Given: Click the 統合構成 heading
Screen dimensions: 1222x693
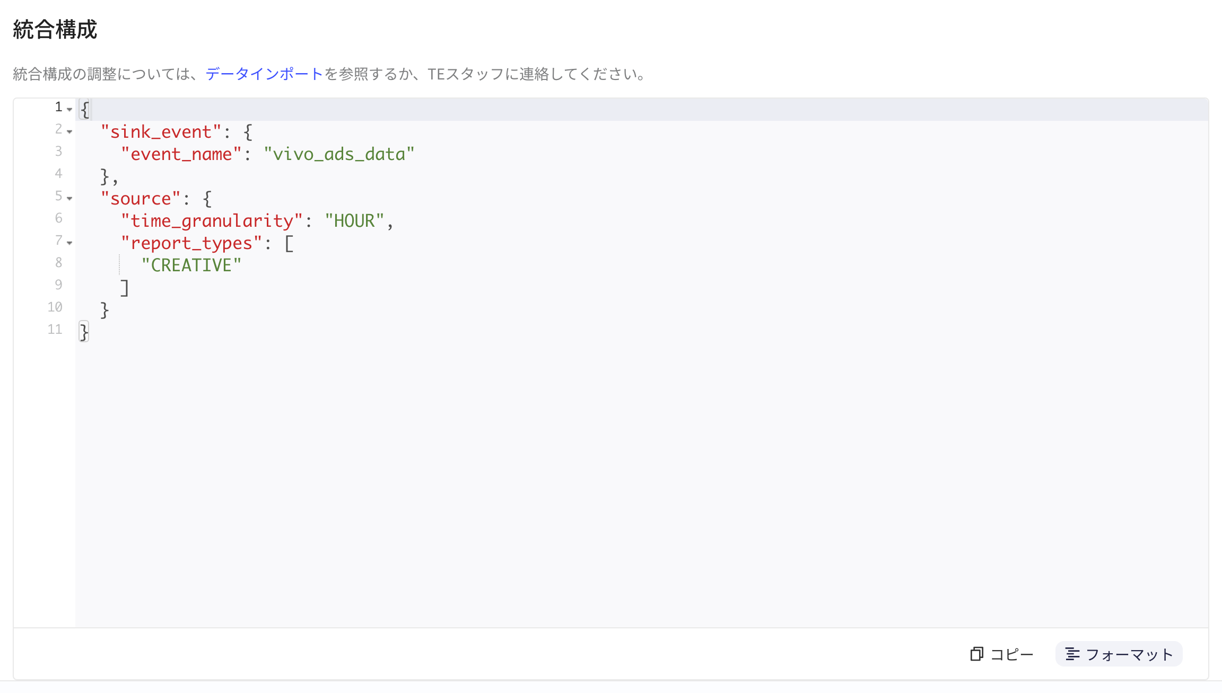Looking at the screenshot, I should tap(55, 30).
